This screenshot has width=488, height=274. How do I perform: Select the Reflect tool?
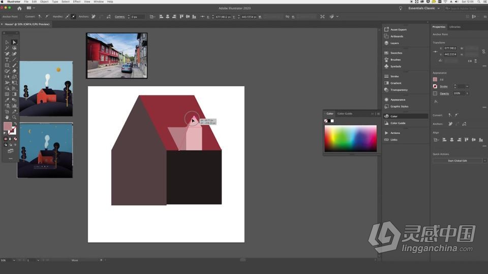7,77
